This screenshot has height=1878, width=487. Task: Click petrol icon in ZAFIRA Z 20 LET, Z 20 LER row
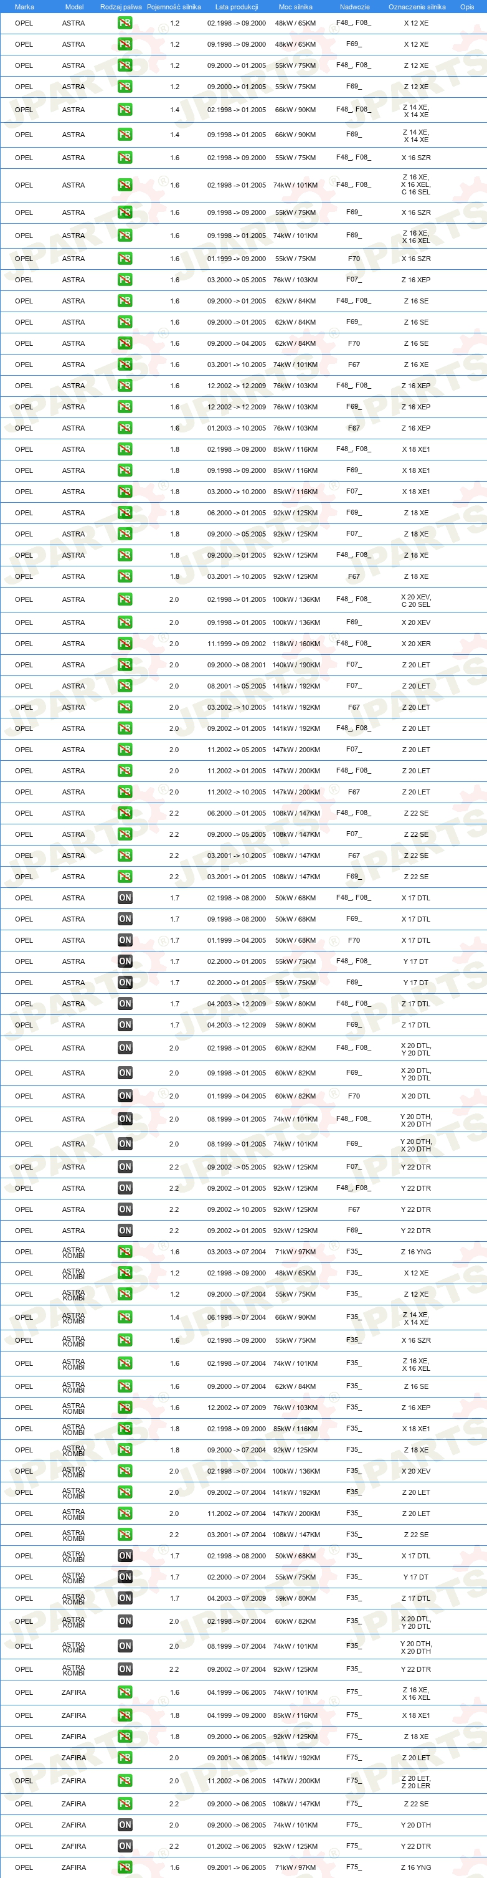pyautogui.click(x=125, y=1780)
